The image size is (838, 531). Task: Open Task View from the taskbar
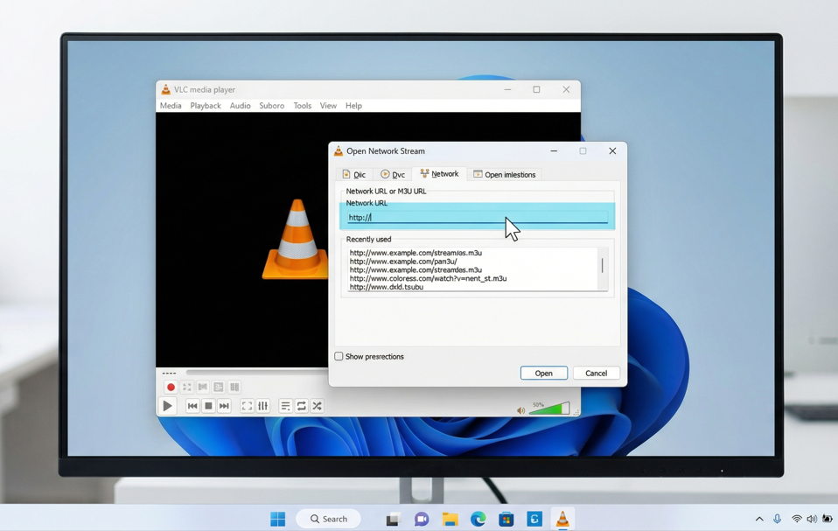(x=393, y=519)
